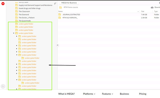Click the 7.46 GB size cell
The width and height of the screenshot is (160, 98).
pyautogui.click(x=144, y=15)
